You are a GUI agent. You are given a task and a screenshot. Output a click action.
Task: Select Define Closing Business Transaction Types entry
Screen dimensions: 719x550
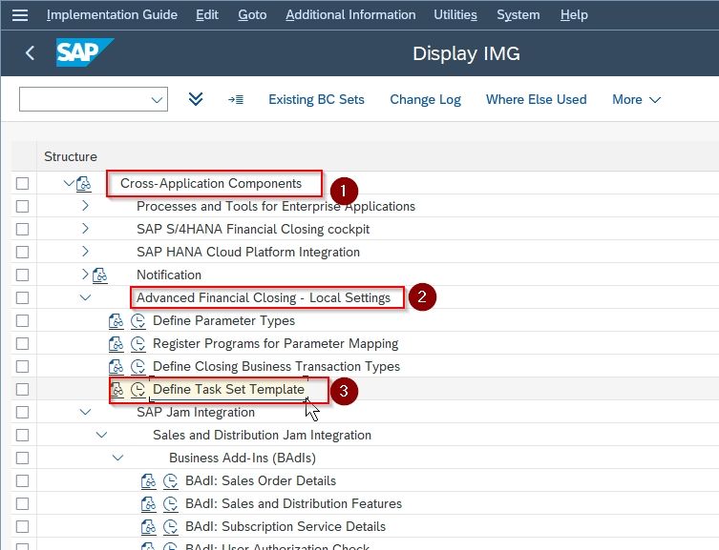(277, 367)
